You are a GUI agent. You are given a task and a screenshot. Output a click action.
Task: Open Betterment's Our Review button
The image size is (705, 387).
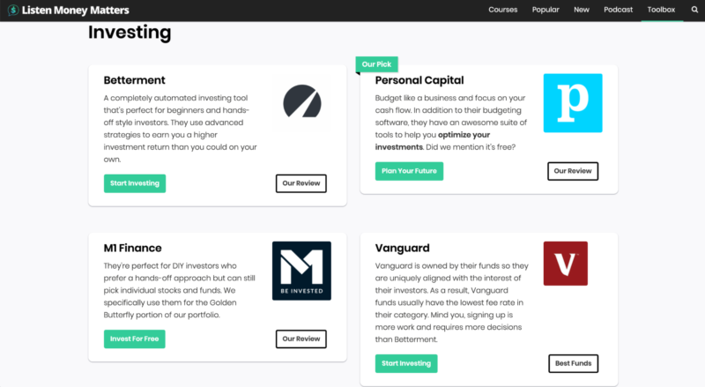point(301,183)
